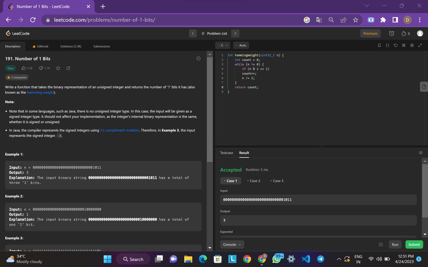This screenshot has width=428, height=267.
Task: Open Telegram from the taskbar
Action: (321, 259)
